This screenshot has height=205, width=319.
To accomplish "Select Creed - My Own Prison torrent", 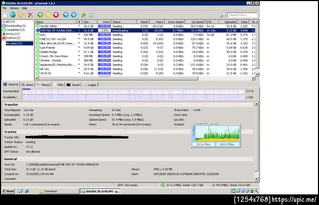I will point(145,56).
